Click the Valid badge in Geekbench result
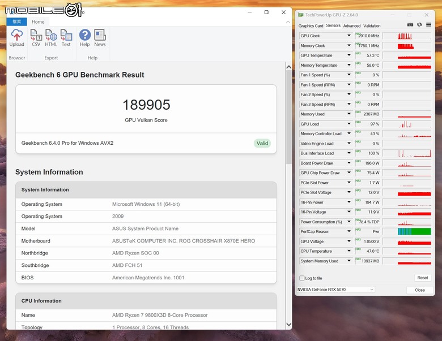 pos(262,143)
